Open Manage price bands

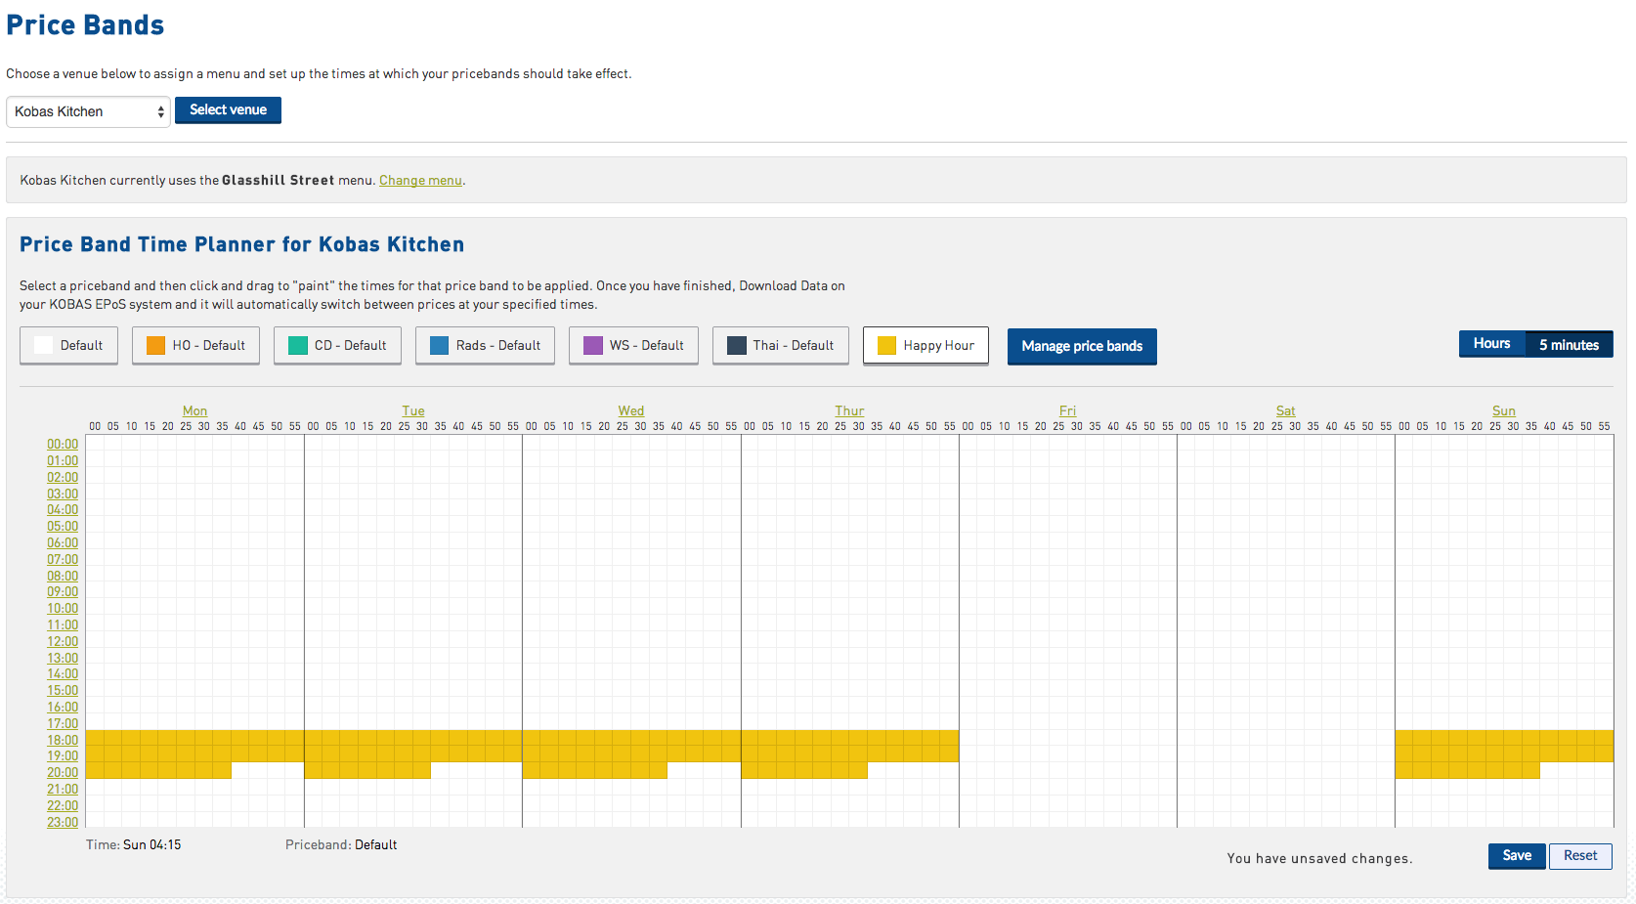1082,346
